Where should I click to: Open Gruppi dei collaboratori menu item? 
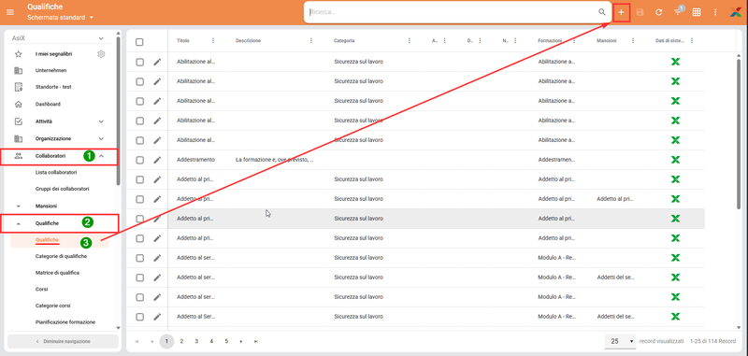point(62,189)
